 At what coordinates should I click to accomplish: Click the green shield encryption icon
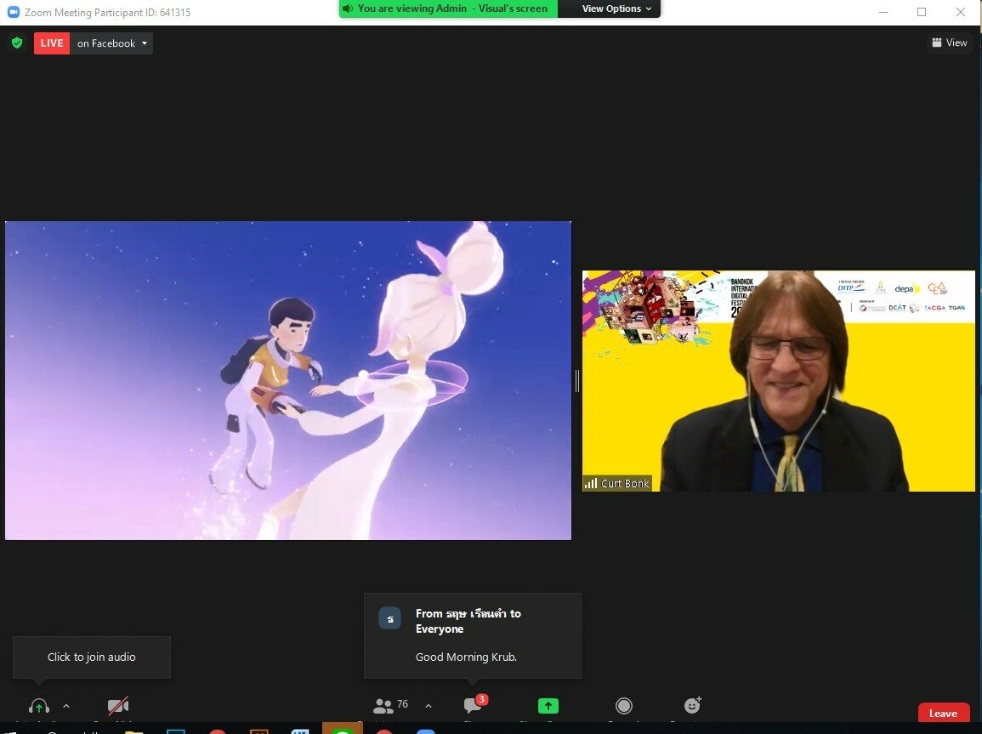click(17, 43)
